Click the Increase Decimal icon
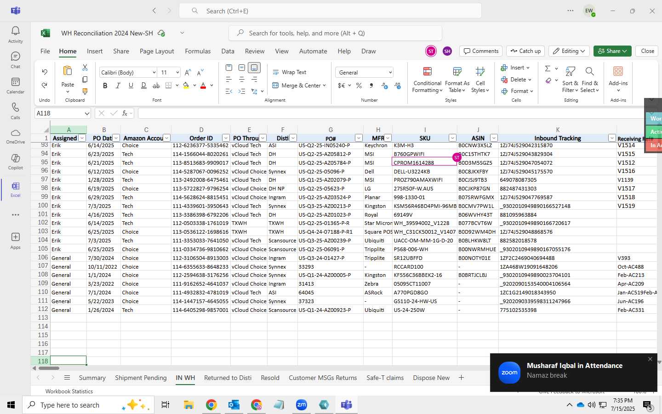 pyautogui.click(x=385, y=86)
